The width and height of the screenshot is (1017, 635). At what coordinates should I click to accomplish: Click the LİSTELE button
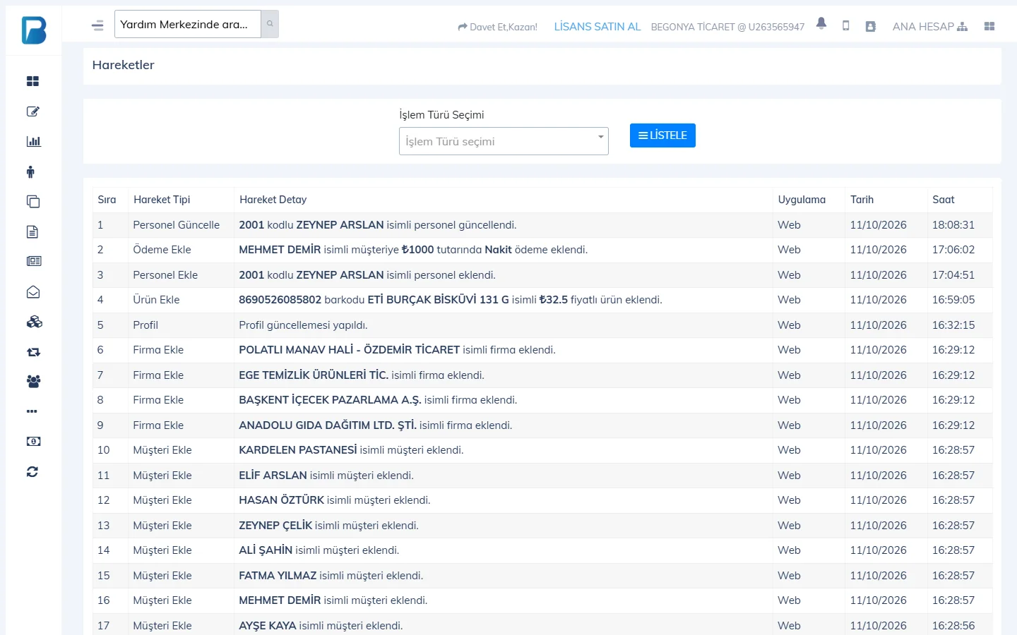point(662,135)
